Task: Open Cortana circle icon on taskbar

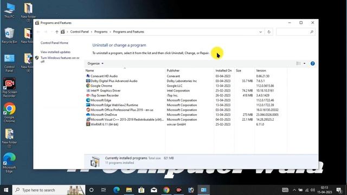Action: click(91, 190)
